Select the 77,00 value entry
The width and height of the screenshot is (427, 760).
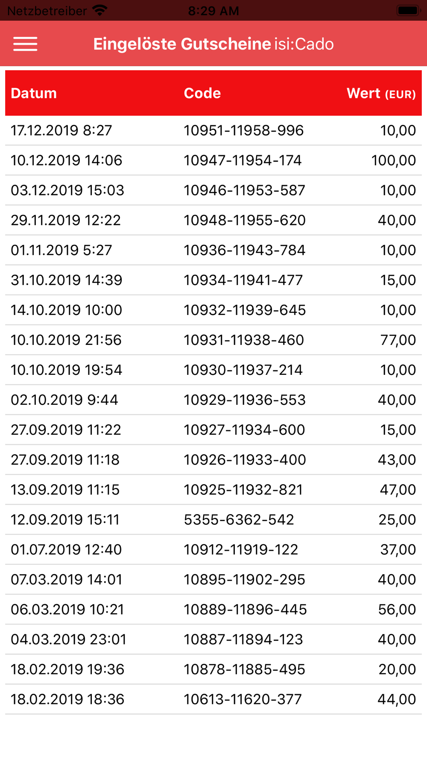pyautogui.click(x=398, y=340)
